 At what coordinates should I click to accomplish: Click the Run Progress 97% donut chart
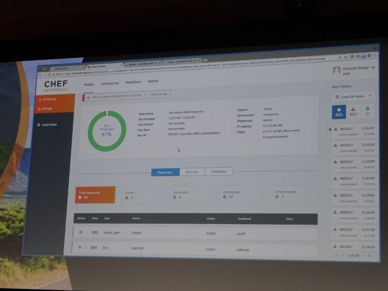click(x=107, y=131)
